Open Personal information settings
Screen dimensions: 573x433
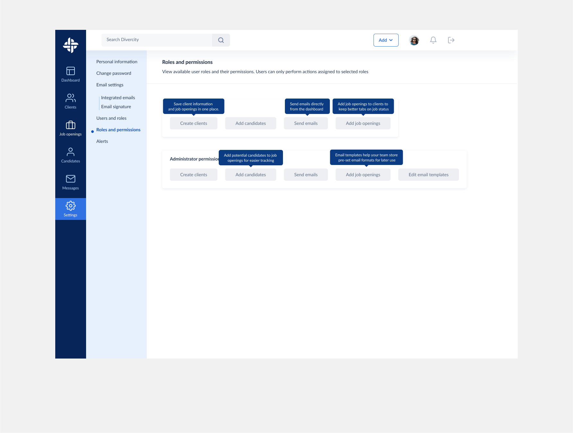(117, 62)
